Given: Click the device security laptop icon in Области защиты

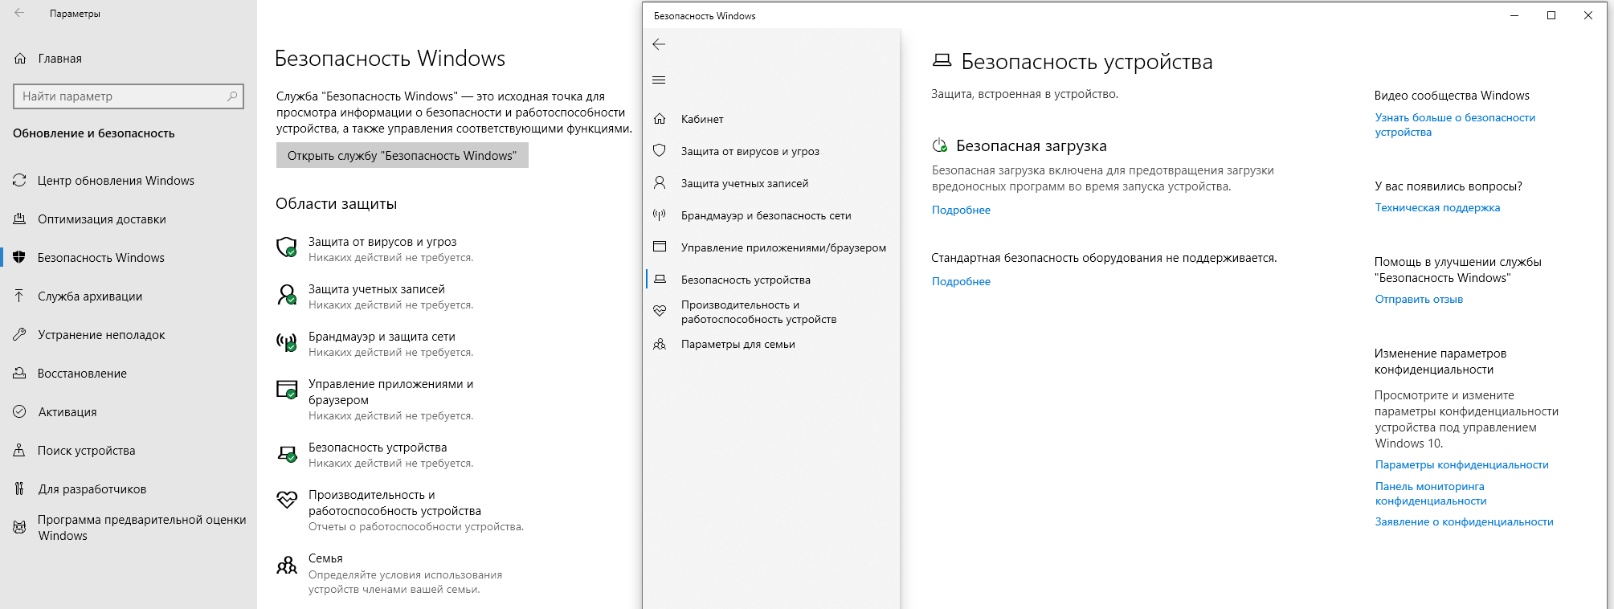Looking at the screenshot, I should pyautogui.click(x=287, y=454).
